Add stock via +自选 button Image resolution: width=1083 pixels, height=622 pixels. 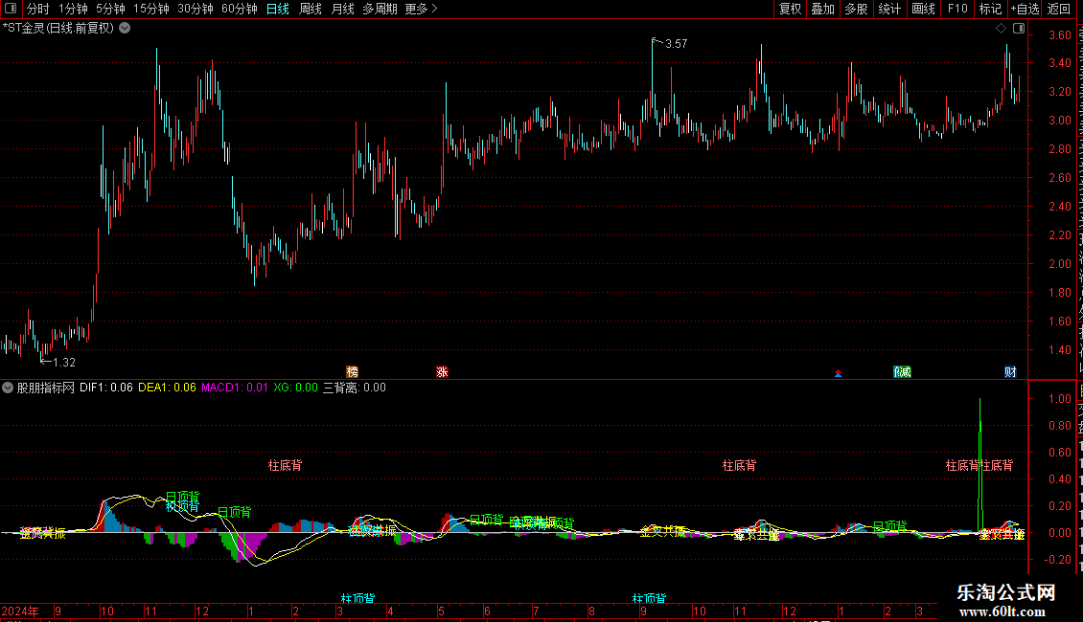click(1025, 9)
